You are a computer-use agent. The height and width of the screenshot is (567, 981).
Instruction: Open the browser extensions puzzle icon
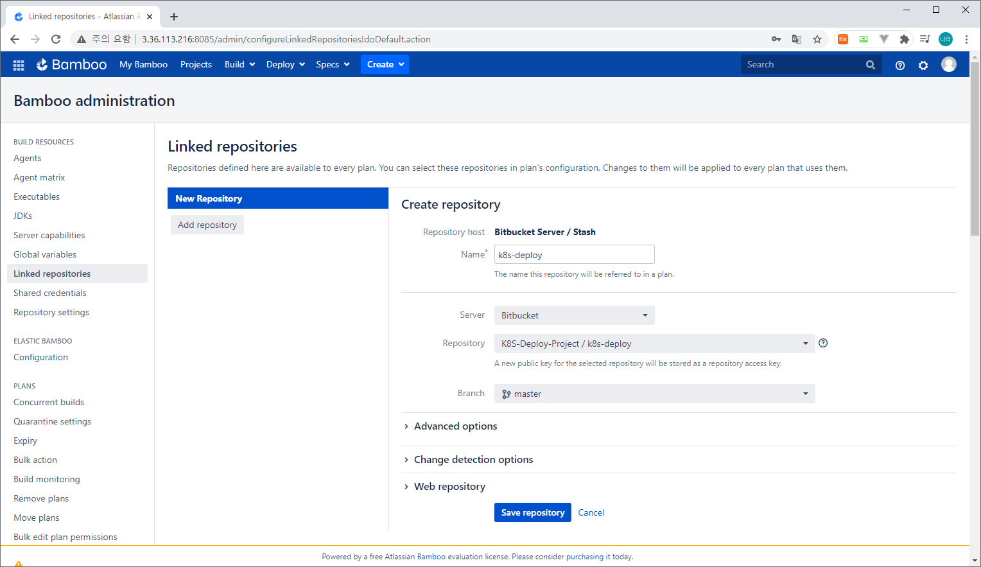(905, 39)
